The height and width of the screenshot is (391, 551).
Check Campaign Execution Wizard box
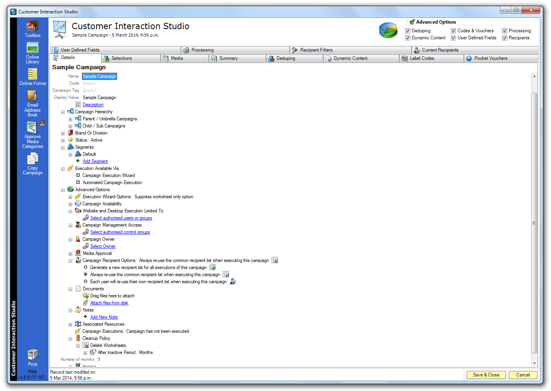[x=78, y=175]
